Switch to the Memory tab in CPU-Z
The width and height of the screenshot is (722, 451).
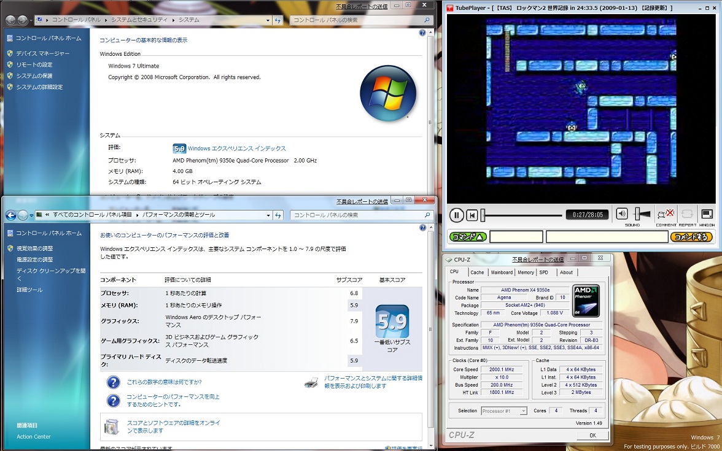click(x=526, y=272)
